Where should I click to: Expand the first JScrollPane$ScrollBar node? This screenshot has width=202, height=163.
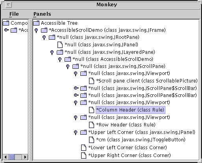pos(76,88)
